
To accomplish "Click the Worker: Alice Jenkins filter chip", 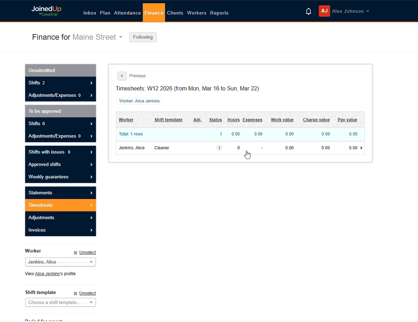I will [139, 101].
